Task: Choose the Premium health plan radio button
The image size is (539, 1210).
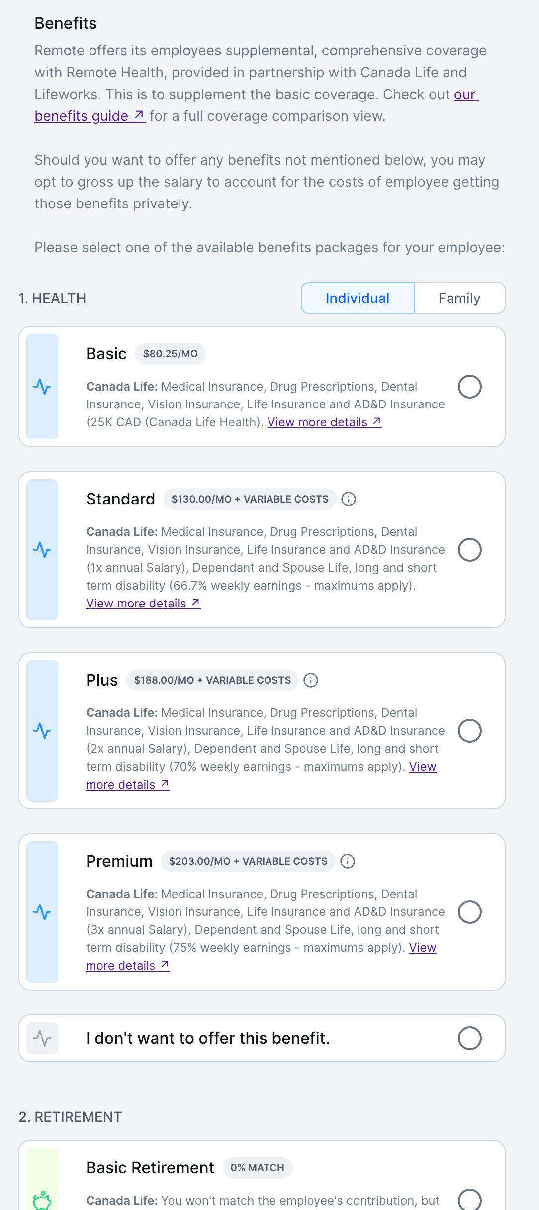Action: 470,912
